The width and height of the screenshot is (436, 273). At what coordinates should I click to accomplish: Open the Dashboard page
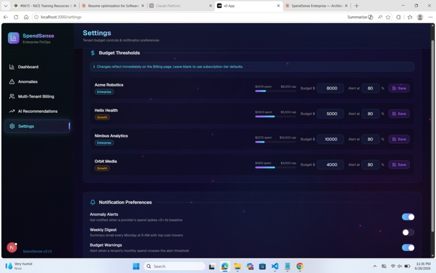(x=37, y=67)
